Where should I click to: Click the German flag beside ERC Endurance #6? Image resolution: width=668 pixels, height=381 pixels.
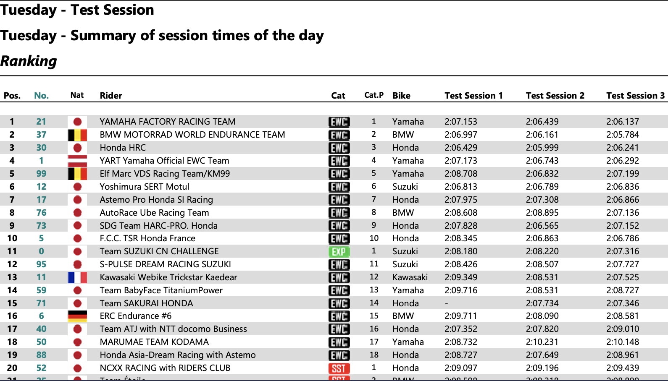77,316
